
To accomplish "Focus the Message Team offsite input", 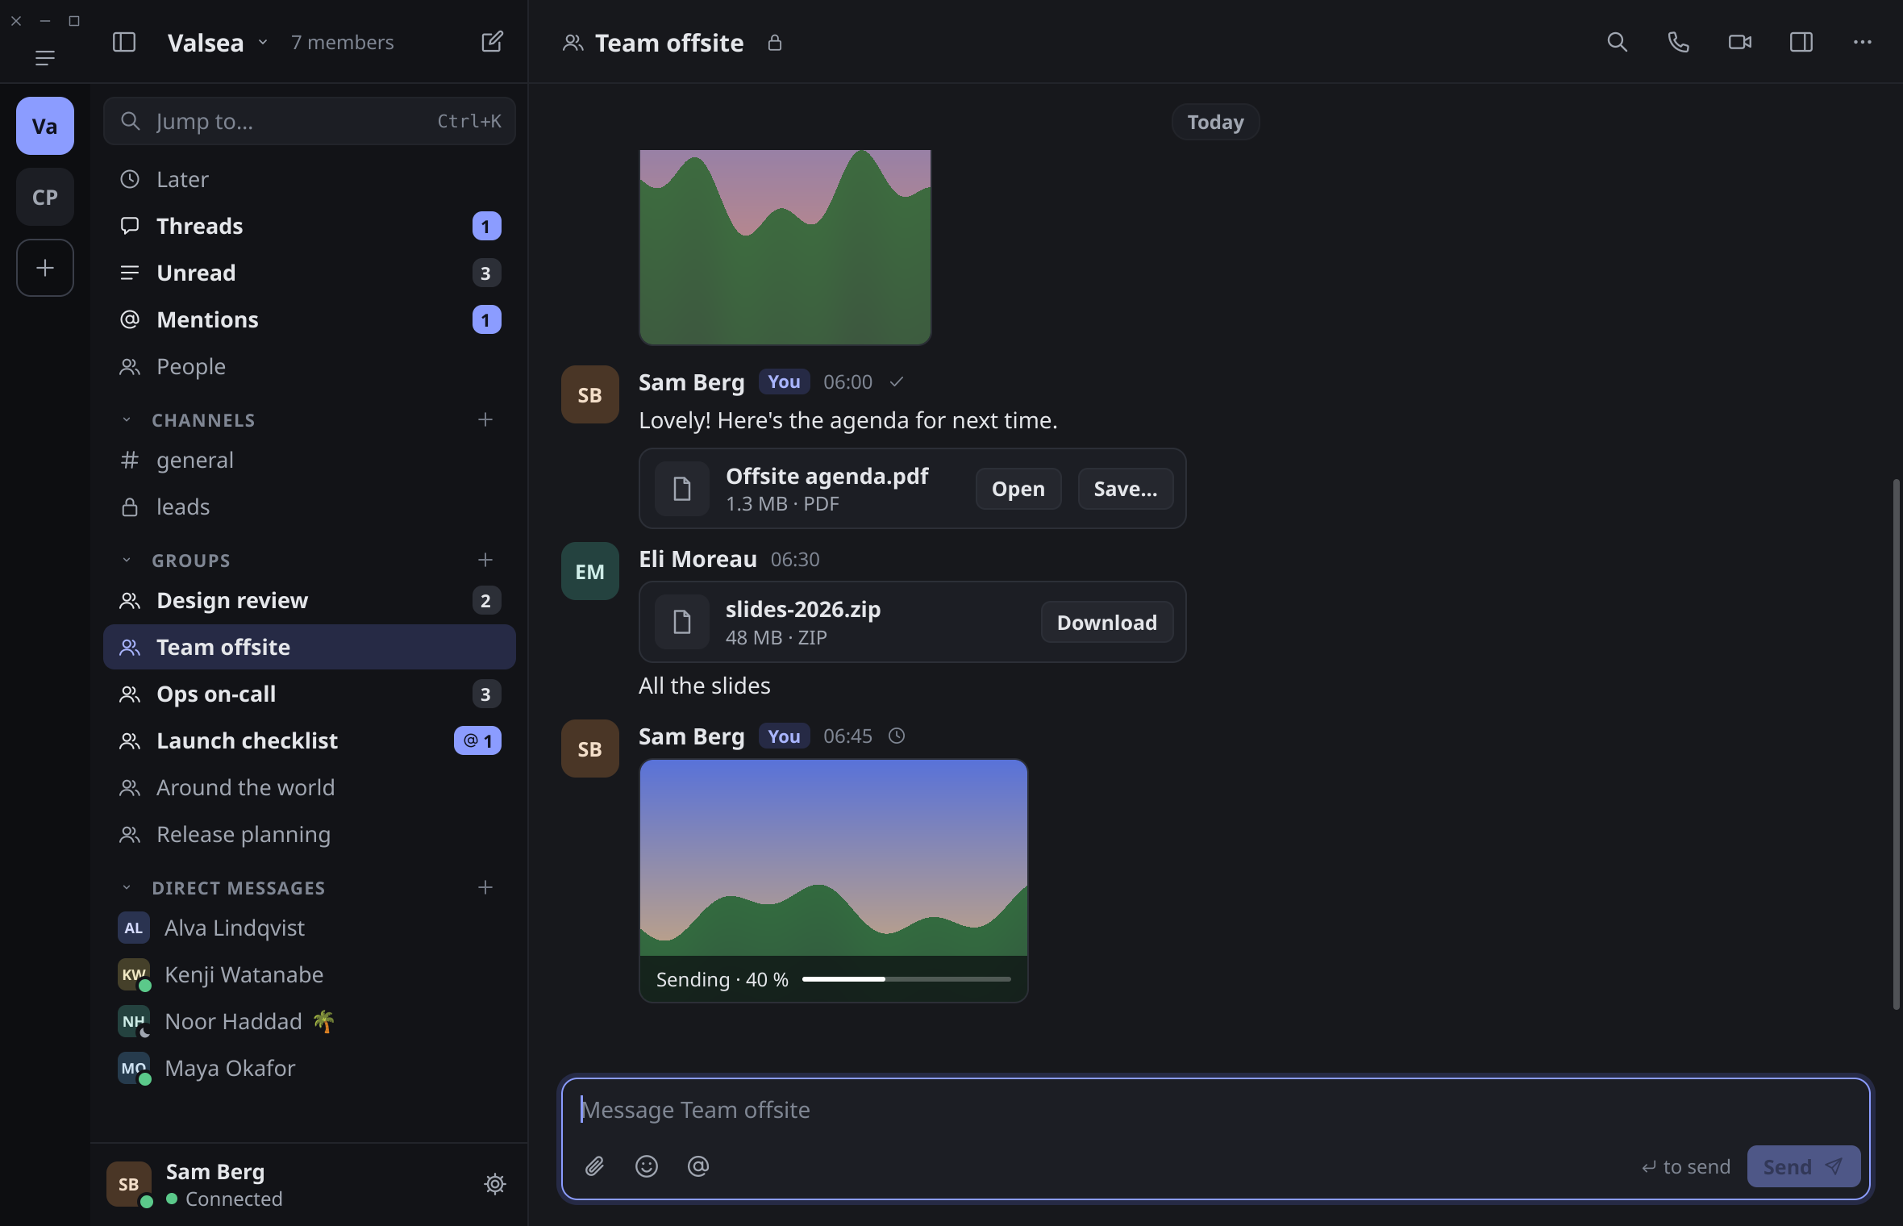I will click(1215, 1110).
